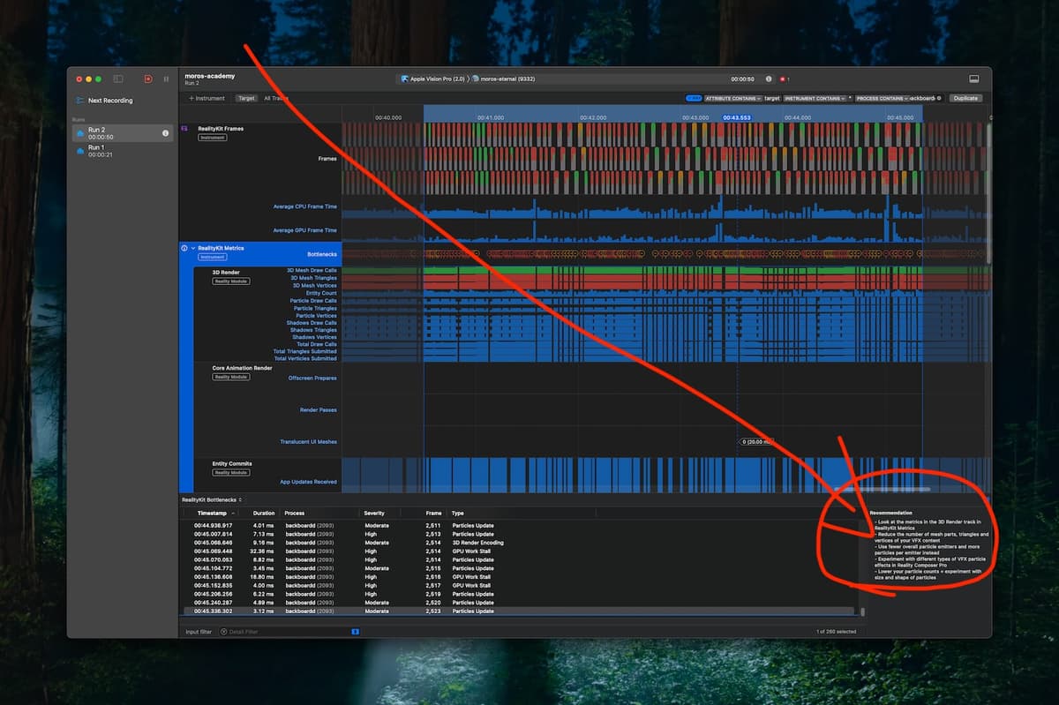This screenshot has height=705, width=1059.
Task: Toggle the sidebar visibility icon
Action: 118,79
